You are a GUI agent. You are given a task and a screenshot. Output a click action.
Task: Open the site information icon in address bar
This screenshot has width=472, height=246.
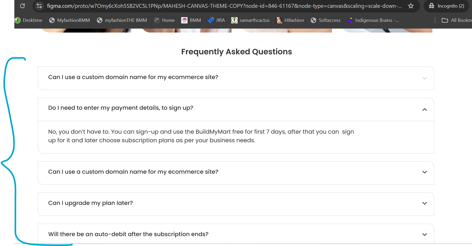[x=39, y=6]
